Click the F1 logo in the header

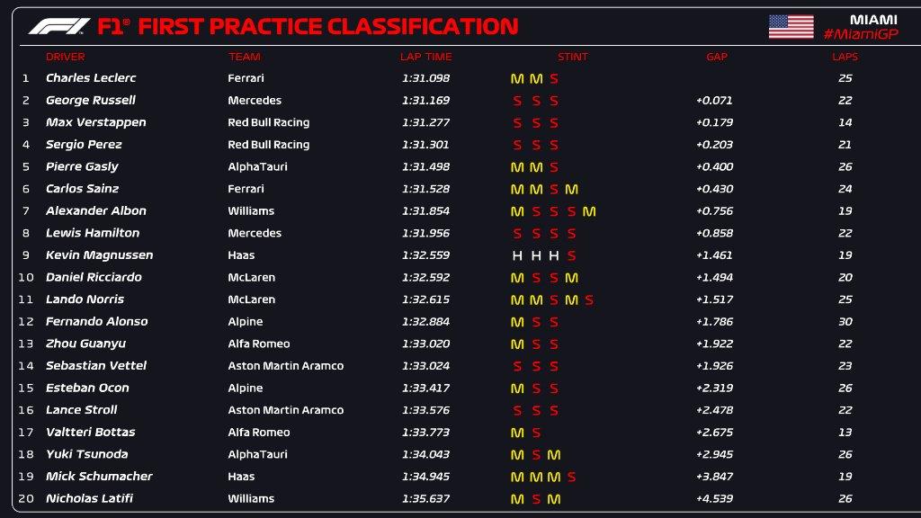(x=59, y=26)
